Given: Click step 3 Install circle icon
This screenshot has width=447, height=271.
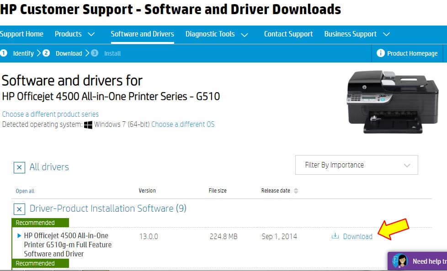Looking at the screenshot, I should 95,53.
